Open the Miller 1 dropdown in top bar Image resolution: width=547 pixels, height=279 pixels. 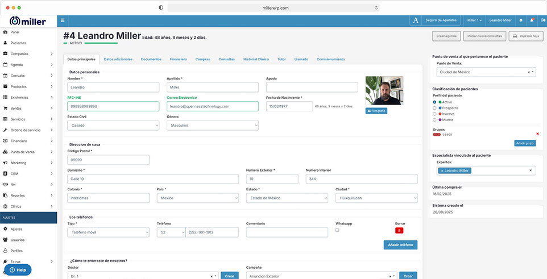pos(474,20)
